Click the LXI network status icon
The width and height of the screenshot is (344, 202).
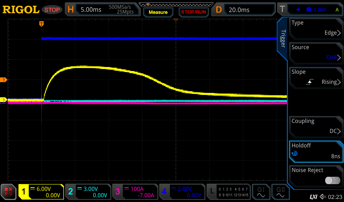point(313,196)
